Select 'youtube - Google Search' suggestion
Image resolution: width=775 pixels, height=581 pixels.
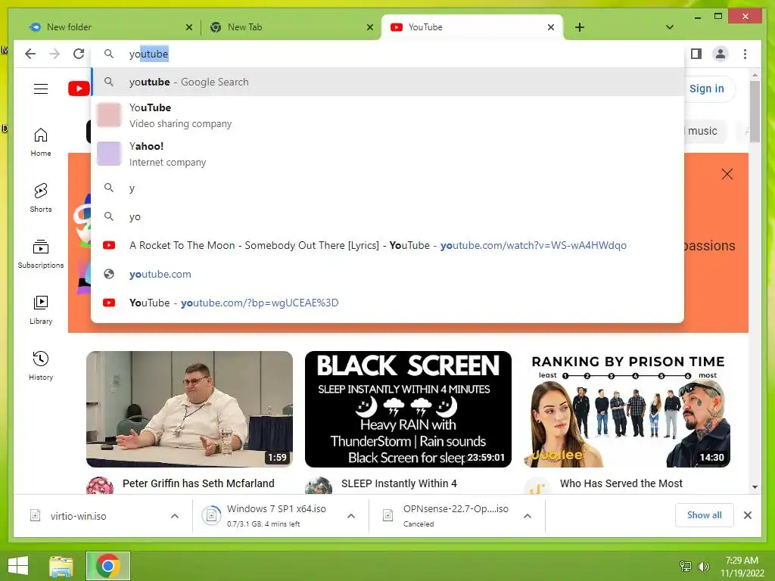point(387,82)
